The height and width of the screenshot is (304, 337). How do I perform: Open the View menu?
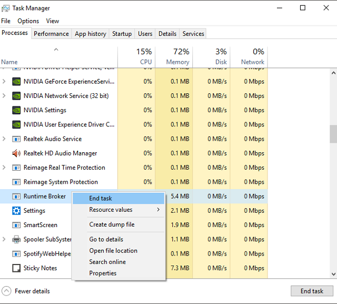(x=53, y=21)
